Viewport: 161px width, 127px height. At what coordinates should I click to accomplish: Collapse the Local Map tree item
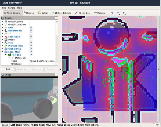pos(2,52)
